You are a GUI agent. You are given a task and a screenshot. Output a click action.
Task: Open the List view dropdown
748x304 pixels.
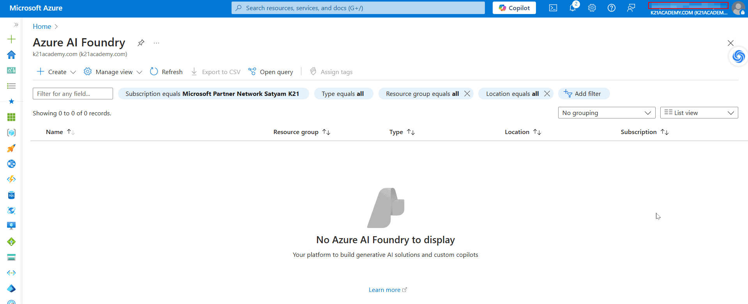[x=699, y=113]
